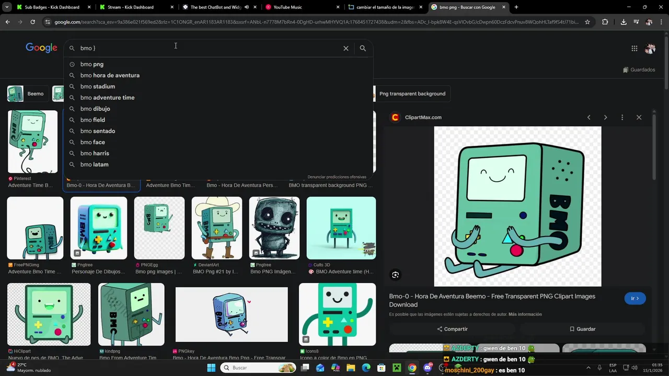The image size is (669, 376).
Task: Clear the search box with the X icon
Action: click(345, 48)
